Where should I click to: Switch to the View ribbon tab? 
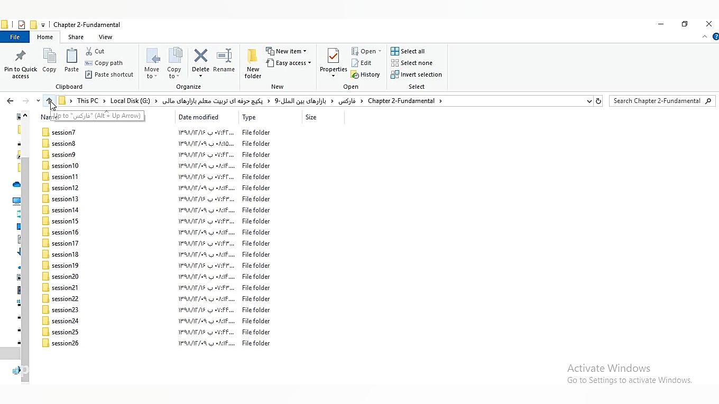coord(105,37)
